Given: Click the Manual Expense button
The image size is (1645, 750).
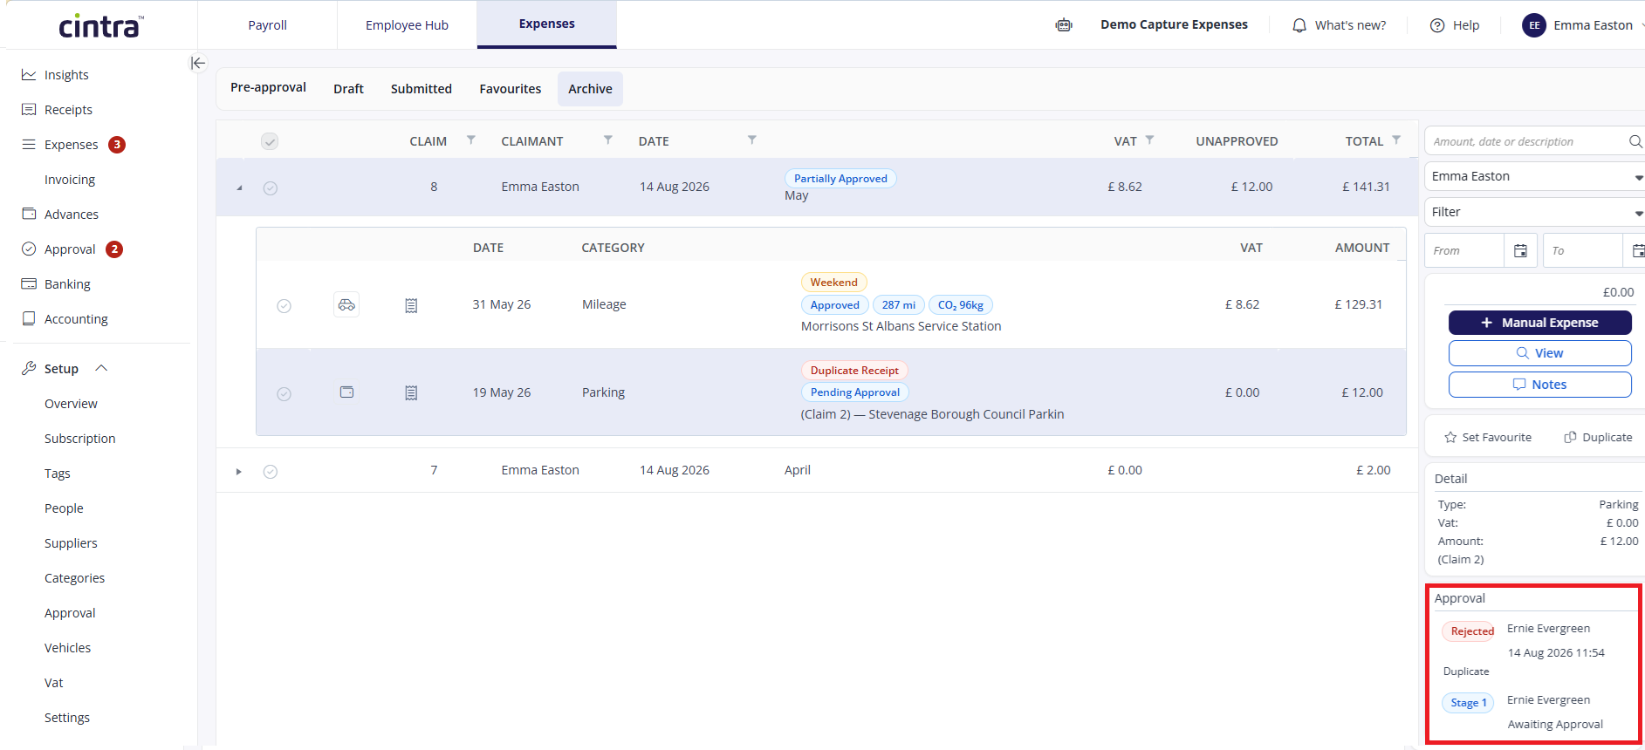Looking at the screenshot, I should pos(1540,323).
